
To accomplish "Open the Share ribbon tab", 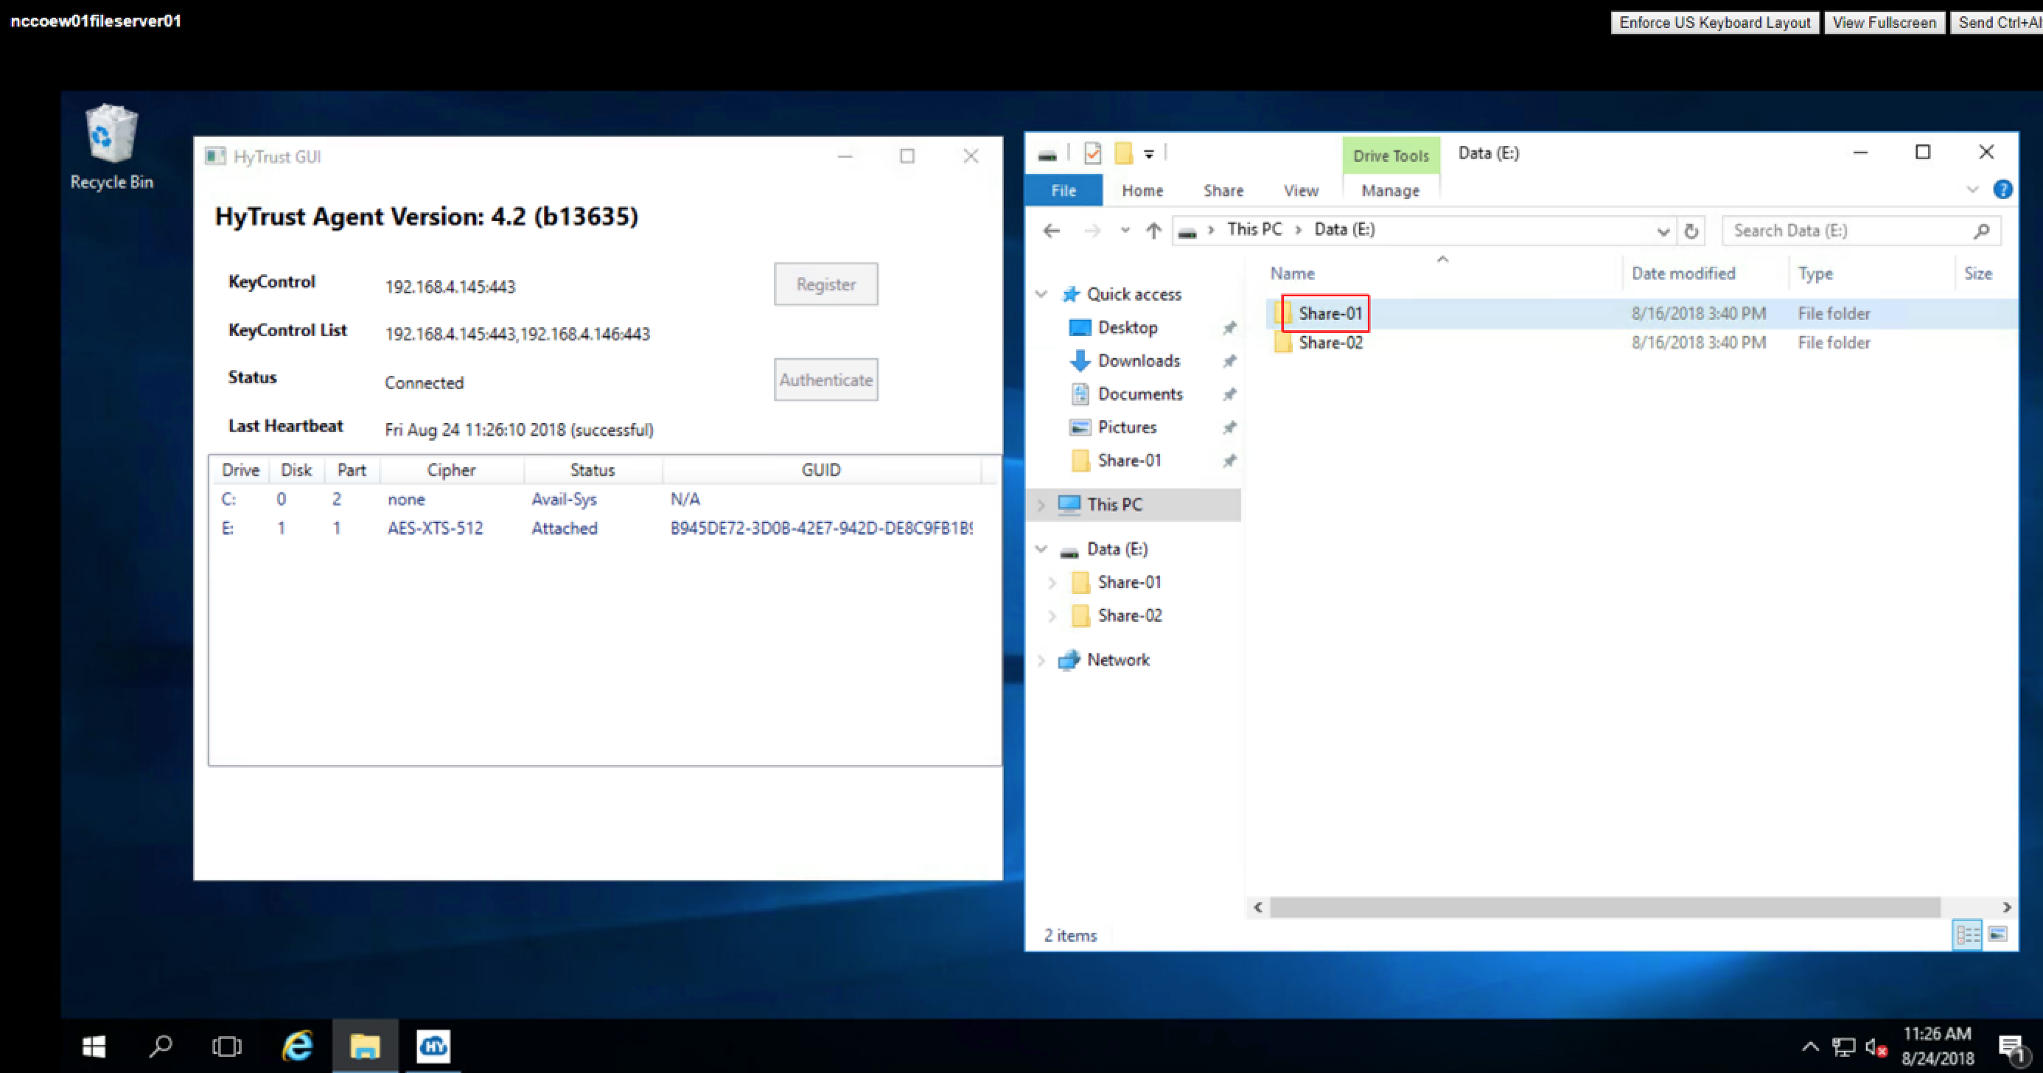I will pyautogui.click(x=1223, y=190).
